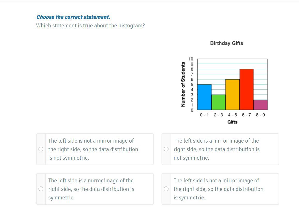Click the 'Number of Students' y-axis title
The image size is (299, 210).
(183, 84)
